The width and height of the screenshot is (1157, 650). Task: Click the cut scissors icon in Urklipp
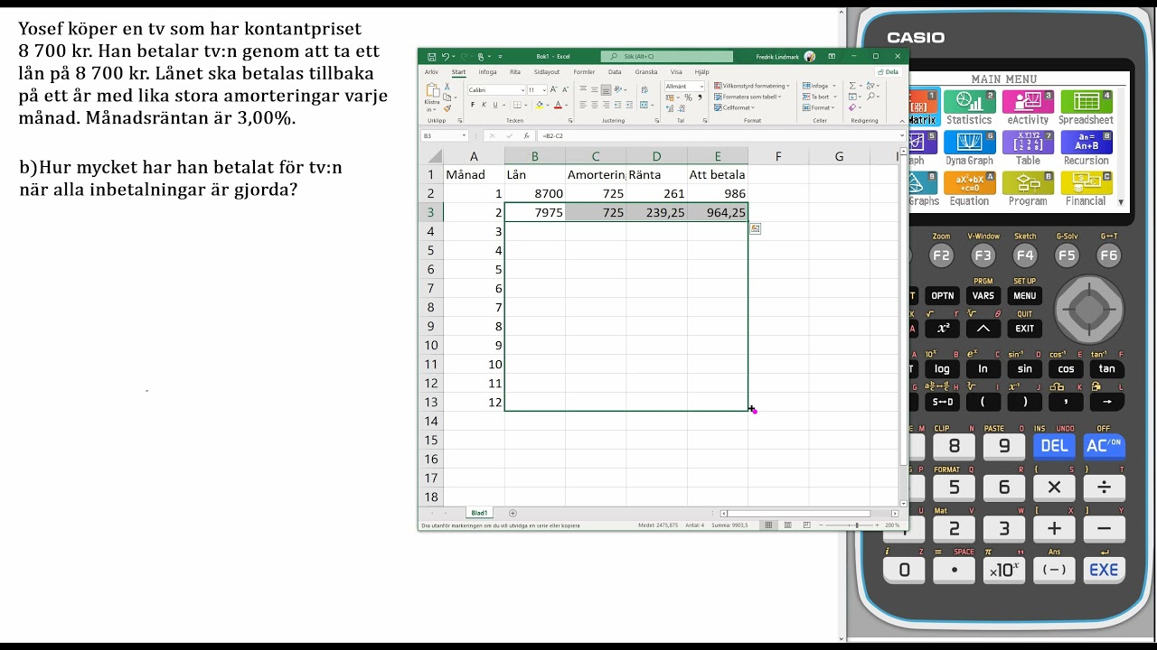[x=447, y=87]
